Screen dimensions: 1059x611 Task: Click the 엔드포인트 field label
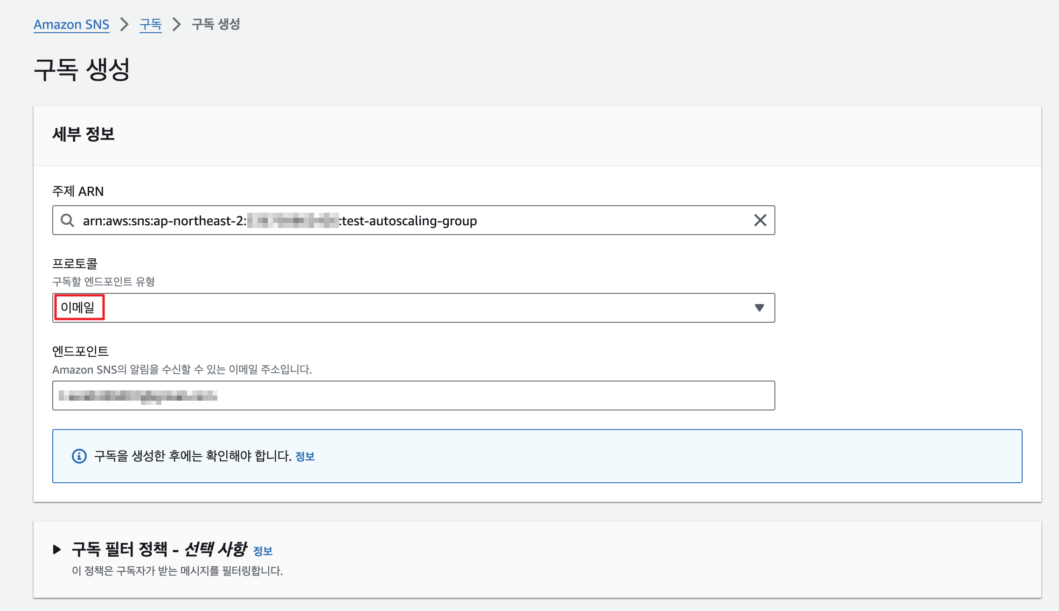[80, 351]
